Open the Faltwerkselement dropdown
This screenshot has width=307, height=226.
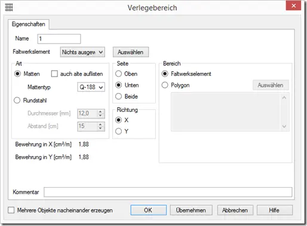click(x=82, y=52)
